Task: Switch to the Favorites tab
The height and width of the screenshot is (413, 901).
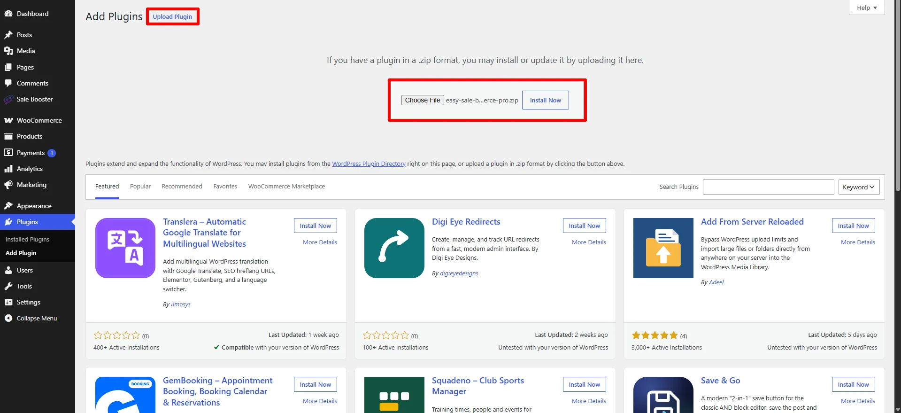Action: click(225, 187)
